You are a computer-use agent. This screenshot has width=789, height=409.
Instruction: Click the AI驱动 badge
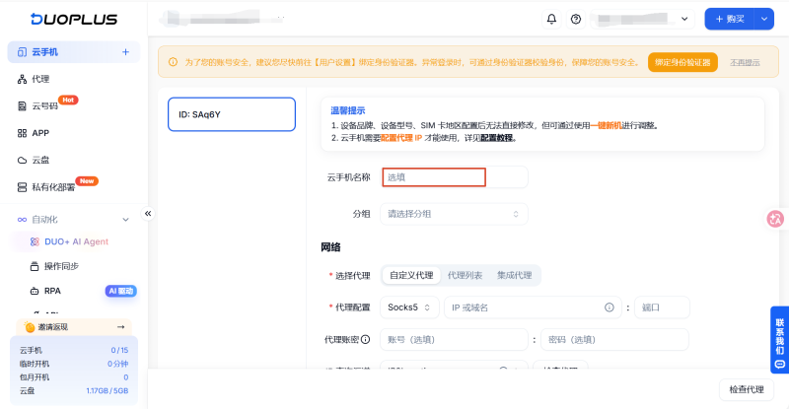(120, 291)
